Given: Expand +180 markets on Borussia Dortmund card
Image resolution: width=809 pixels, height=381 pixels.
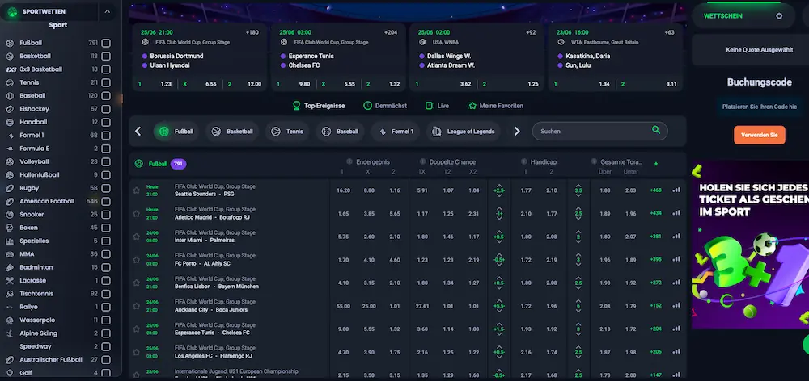Looking at the screenshot, I should pyautogui.click(x=252, y=32).
